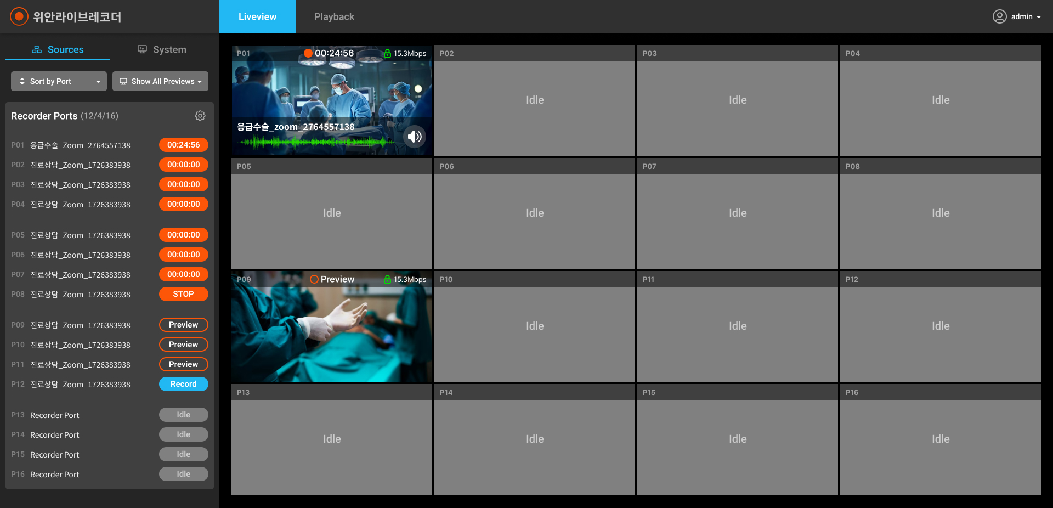Select P01 응급수술_Zoom_2764557138 source row
The height and width of the screenshot is (508, 1053).
tap(110, 145)
